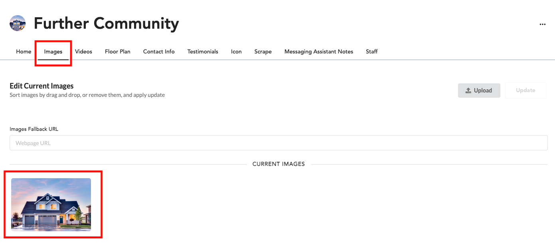The width and height of the screenshot is (555, 244).
Task: Click the drag and drop instruction text
Action: pyautogui.click(x=87, y=95)
